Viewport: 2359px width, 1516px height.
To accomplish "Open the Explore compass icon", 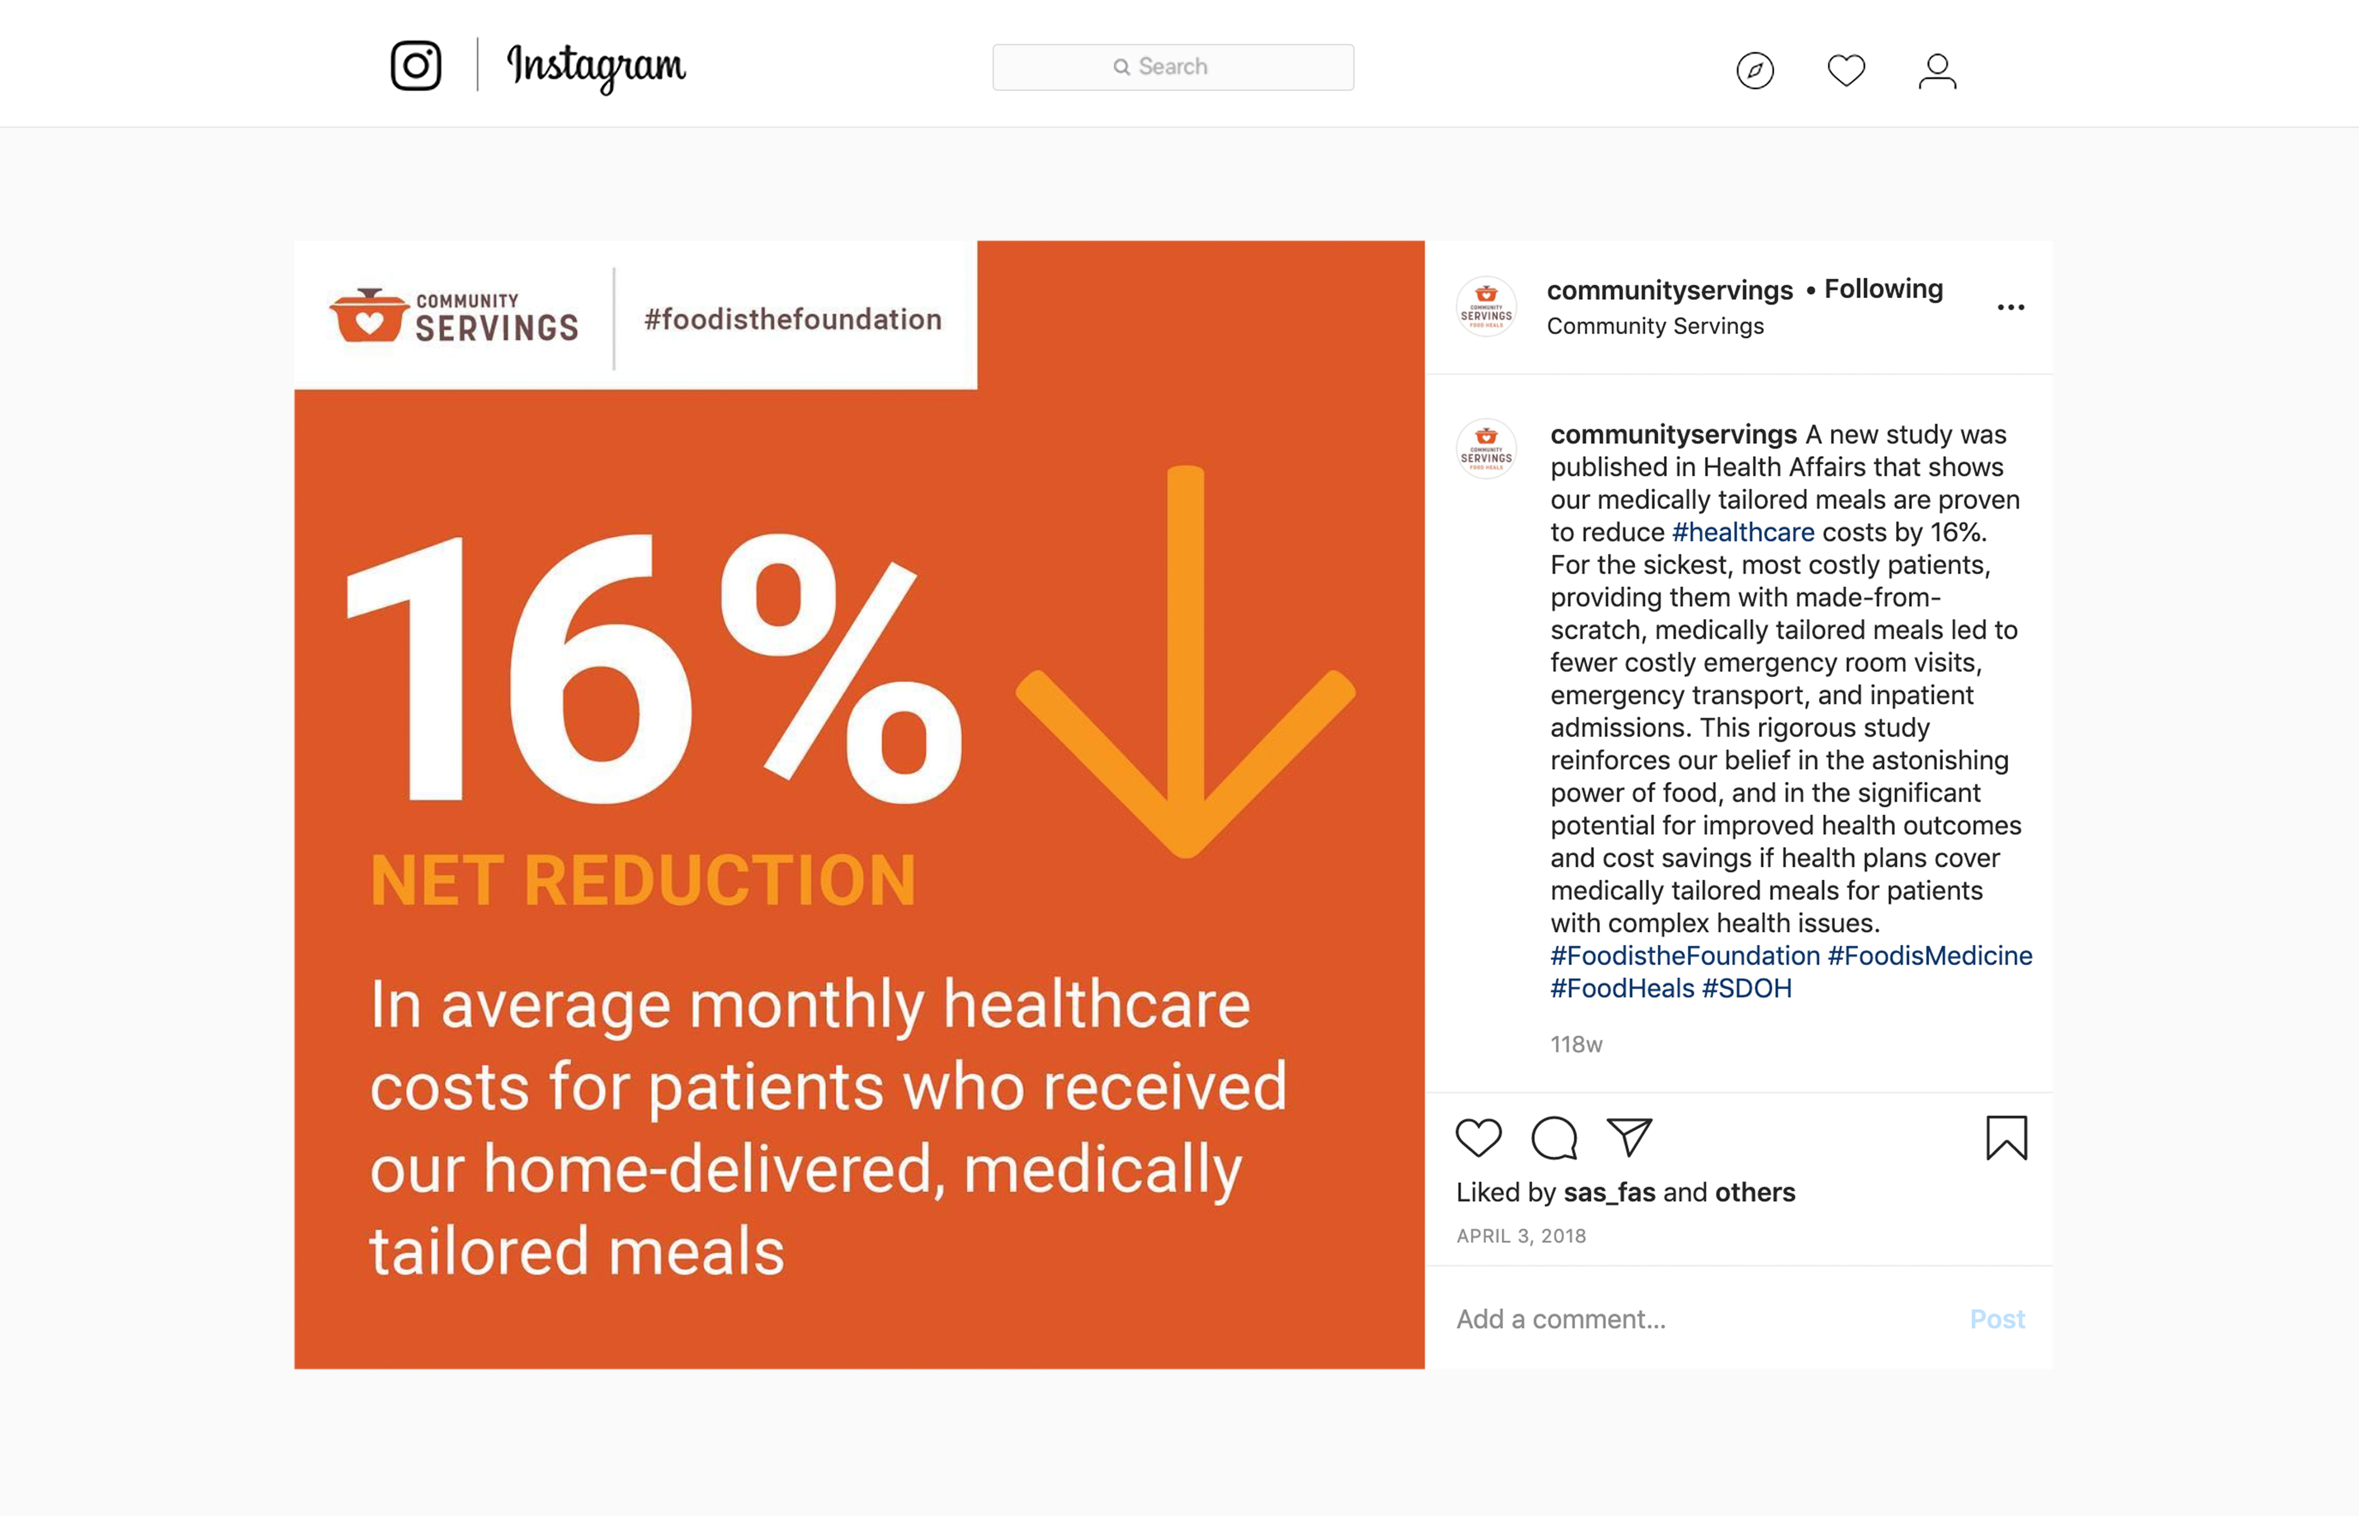I will tap(1754, 71).
